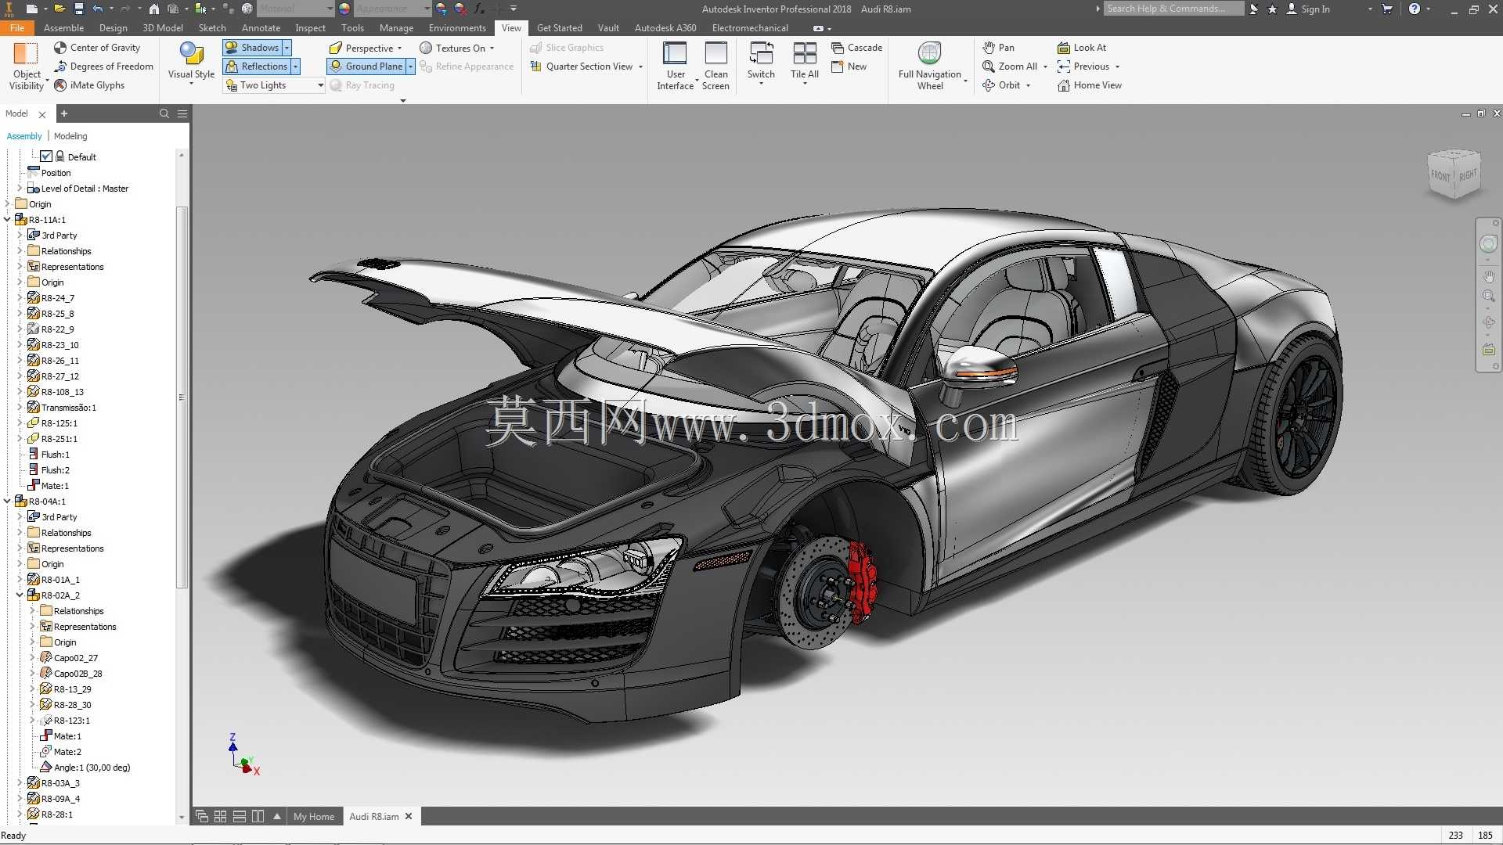The width and height of the screenshot is (1503, 845).
Task: Click Zoom icon in navigation bar
Action: pyautogui.click(x=1489, y=297)
